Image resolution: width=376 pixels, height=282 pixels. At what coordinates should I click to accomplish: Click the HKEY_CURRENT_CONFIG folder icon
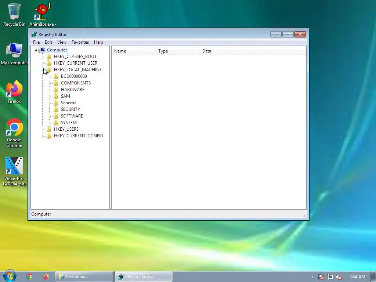(x=49, y=136)
